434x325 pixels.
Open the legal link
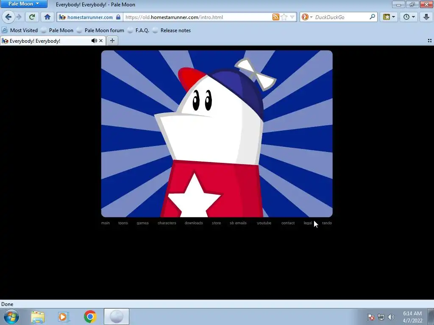[308, 223]
